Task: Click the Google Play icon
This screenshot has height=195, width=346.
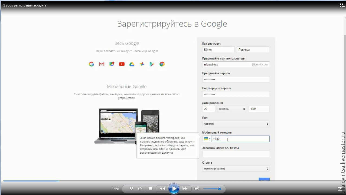Action: [x=152, y=64]
